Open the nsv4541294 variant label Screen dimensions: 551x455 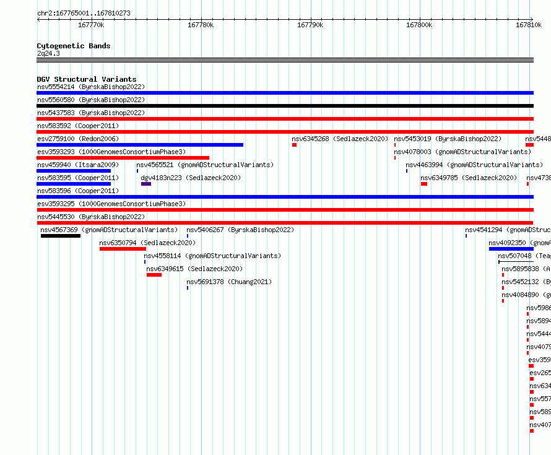(x=508, y=230)
